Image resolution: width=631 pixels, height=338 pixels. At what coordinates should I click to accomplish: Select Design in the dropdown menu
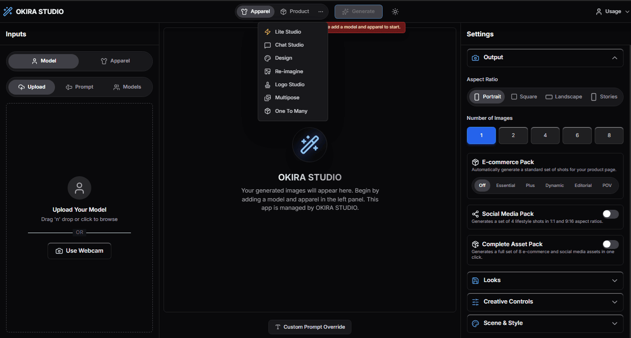(x=293, y=58)
